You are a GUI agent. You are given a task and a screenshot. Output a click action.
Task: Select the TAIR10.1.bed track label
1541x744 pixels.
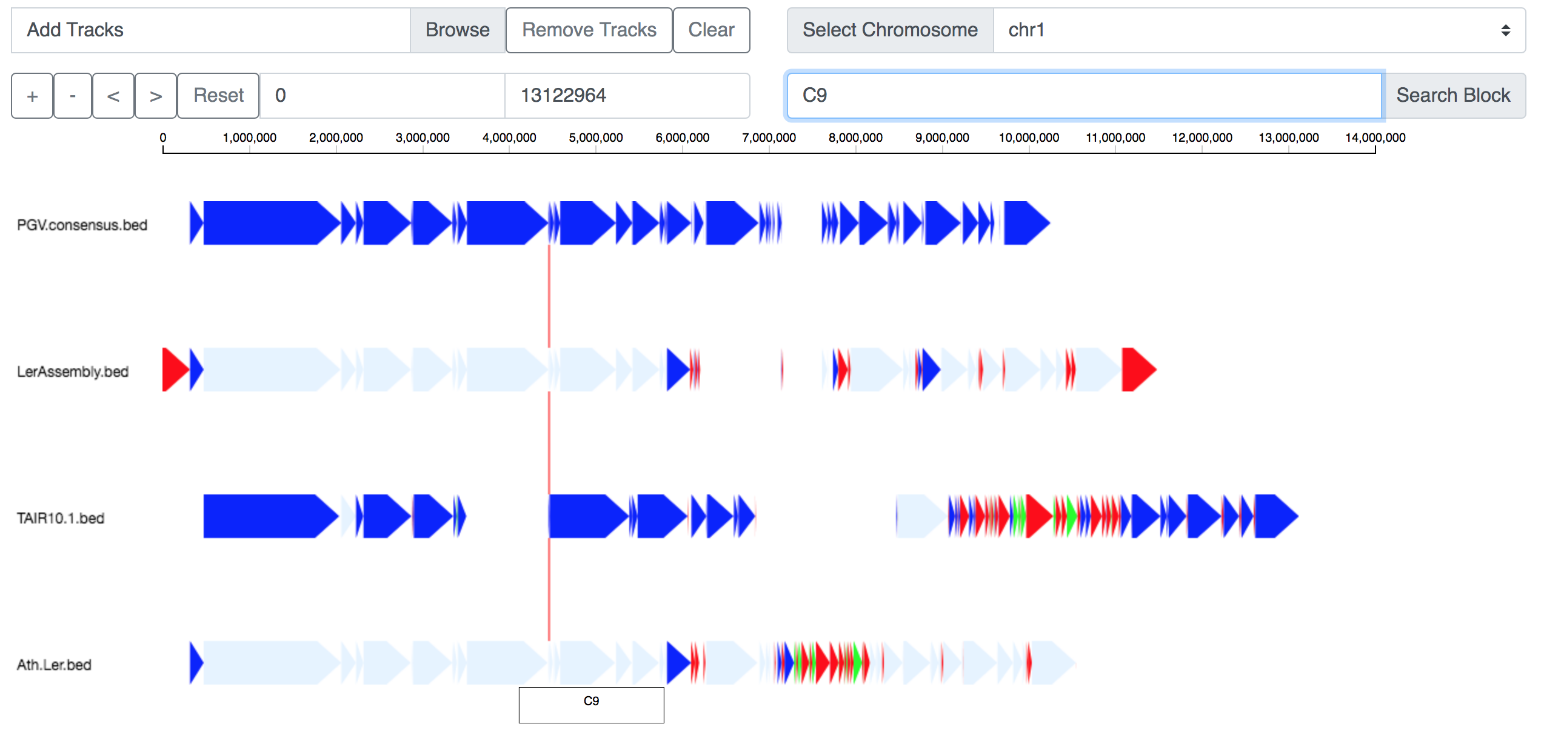61,519
